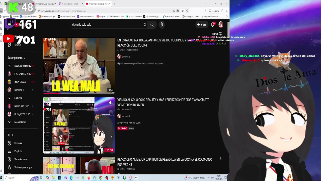Open Microsoft Edge from the taskbar

[71, 178]
